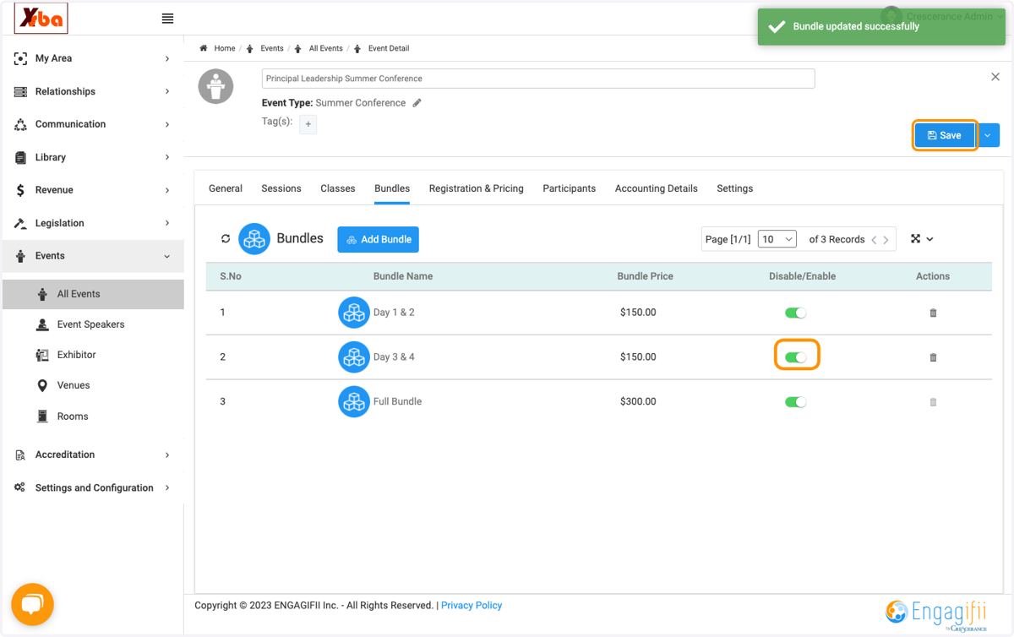
Task: Edit event type with pencil icon
Action: [417, 103]
